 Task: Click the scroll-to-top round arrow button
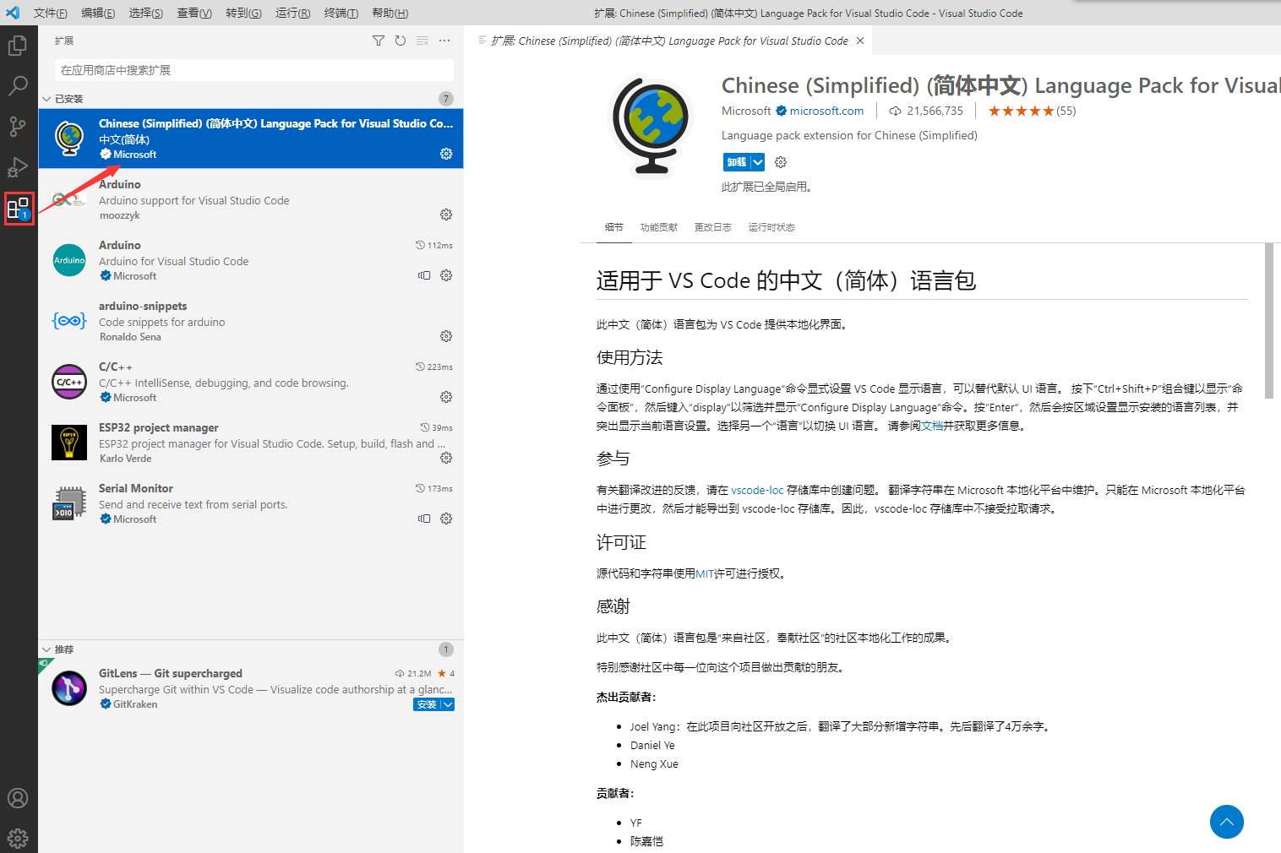(1227, 822)
